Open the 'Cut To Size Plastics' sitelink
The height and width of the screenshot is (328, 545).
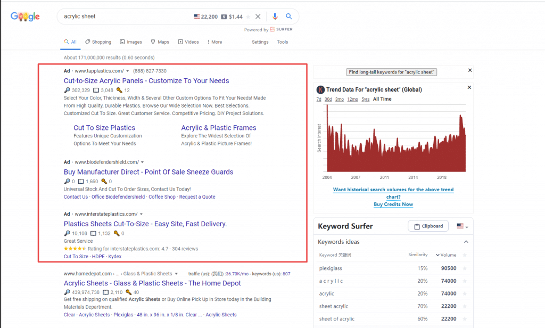coord(104,128)
